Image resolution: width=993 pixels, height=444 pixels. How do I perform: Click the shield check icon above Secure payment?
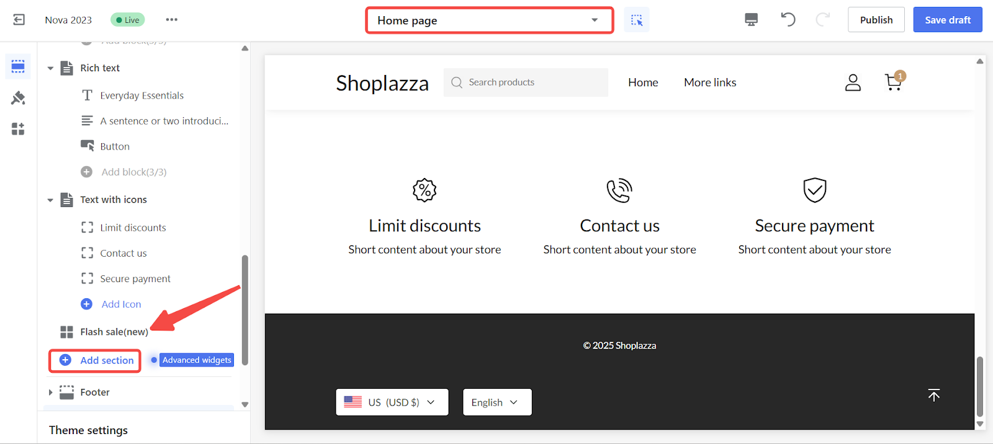click(x=814, y=190)
